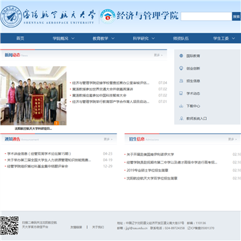Open the 学院概况 menu item
This screenshot has height=241, width=241.
click(60, 38)
